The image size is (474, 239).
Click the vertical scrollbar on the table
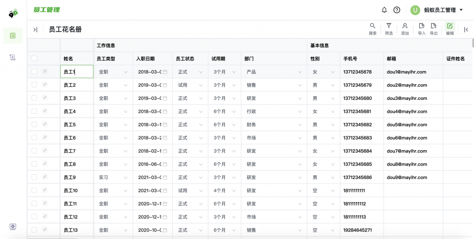tap(473, 43)
